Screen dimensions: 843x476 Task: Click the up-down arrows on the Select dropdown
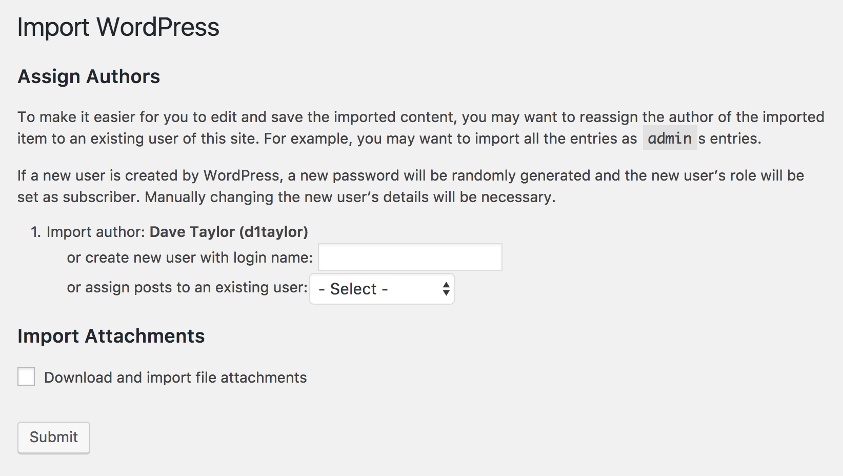[446, 289]
